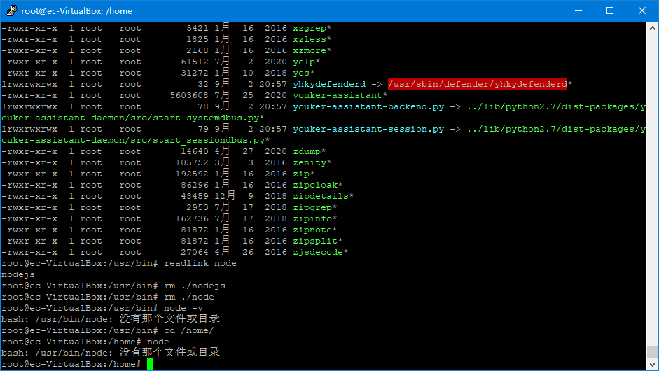Minimize the PuTTY terminal window
Image resolution: width=659 pixels, height=371 pixels.
tap(578, 10)
